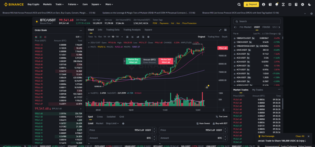Open the wallet icon in header
Viewport: 315px width, 147px height.
click(270, 4)
